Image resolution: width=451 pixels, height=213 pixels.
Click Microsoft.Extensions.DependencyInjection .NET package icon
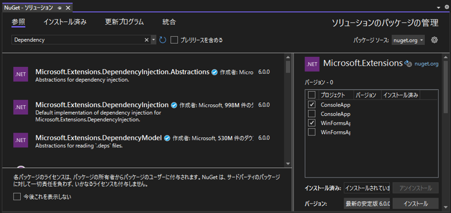pos(21,107)
